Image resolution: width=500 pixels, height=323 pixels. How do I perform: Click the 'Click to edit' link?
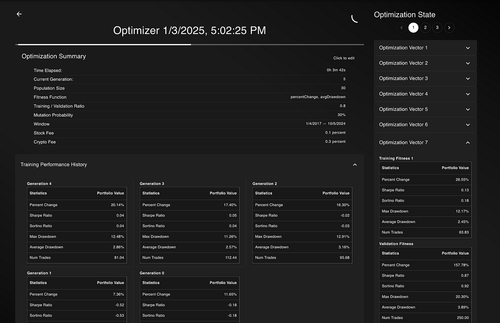pos(344,58)
